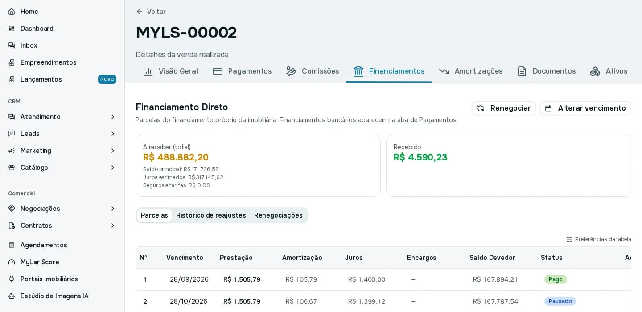Click the R$ 105,79 amortização cell

(x=301, y=279)
